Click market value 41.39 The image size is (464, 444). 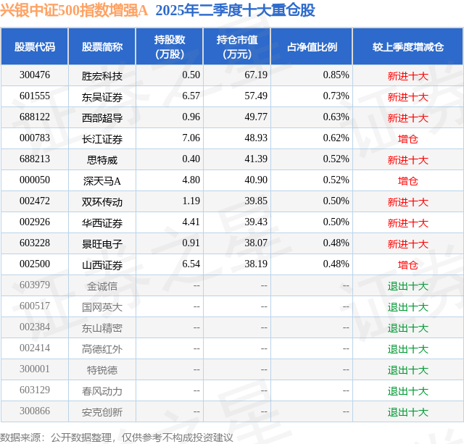click(256, 159)
